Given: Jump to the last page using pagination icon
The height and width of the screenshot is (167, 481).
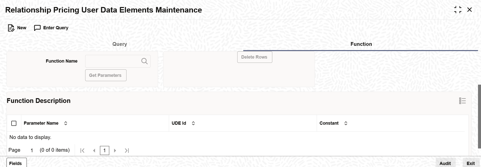Looking at the screenshot, I should pyautogui.click(x=127, y=150).
